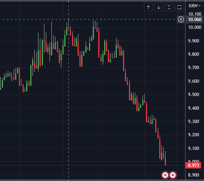Click the red 8.973 current price label

(193, 165)
